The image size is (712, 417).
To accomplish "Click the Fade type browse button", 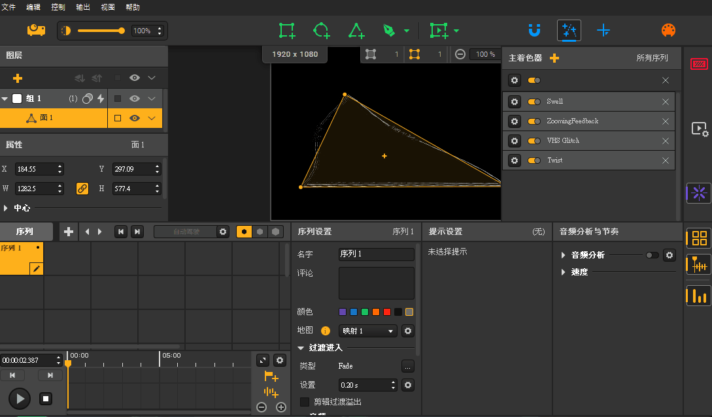I will [x=407, y=366].
